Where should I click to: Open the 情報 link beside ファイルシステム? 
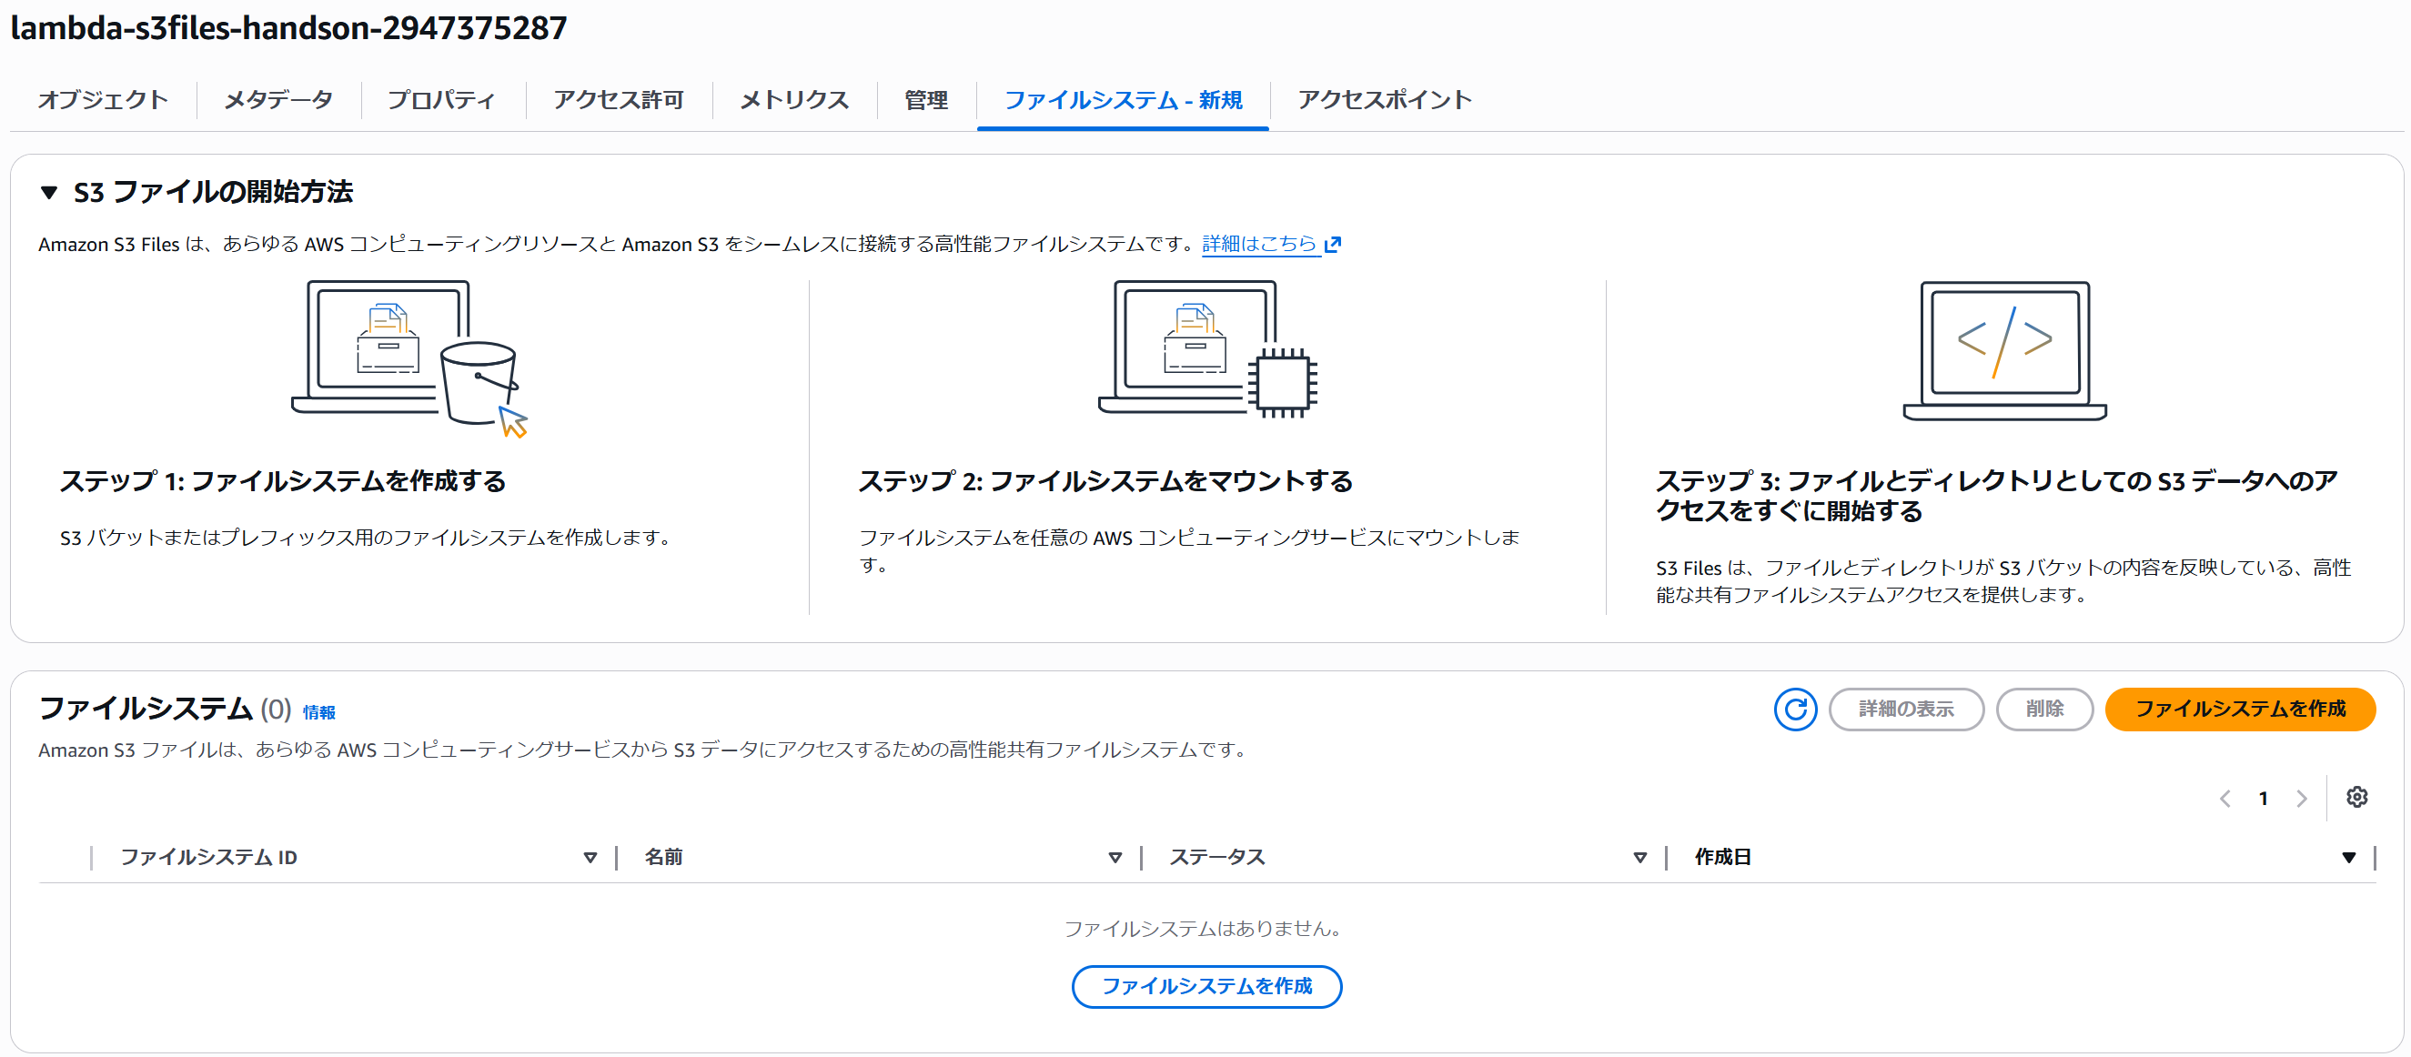tap(318, 713)
